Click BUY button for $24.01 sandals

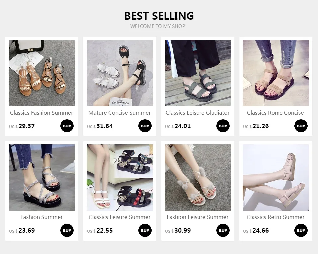coord(223,126)
